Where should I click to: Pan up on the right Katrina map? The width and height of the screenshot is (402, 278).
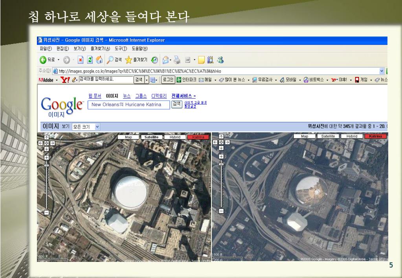point(221,137)
